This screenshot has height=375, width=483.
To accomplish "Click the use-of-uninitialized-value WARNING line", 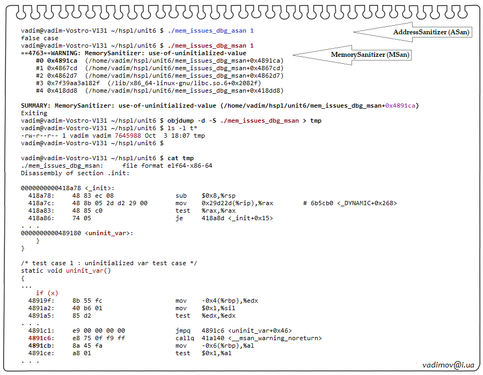I will [134, 53].
